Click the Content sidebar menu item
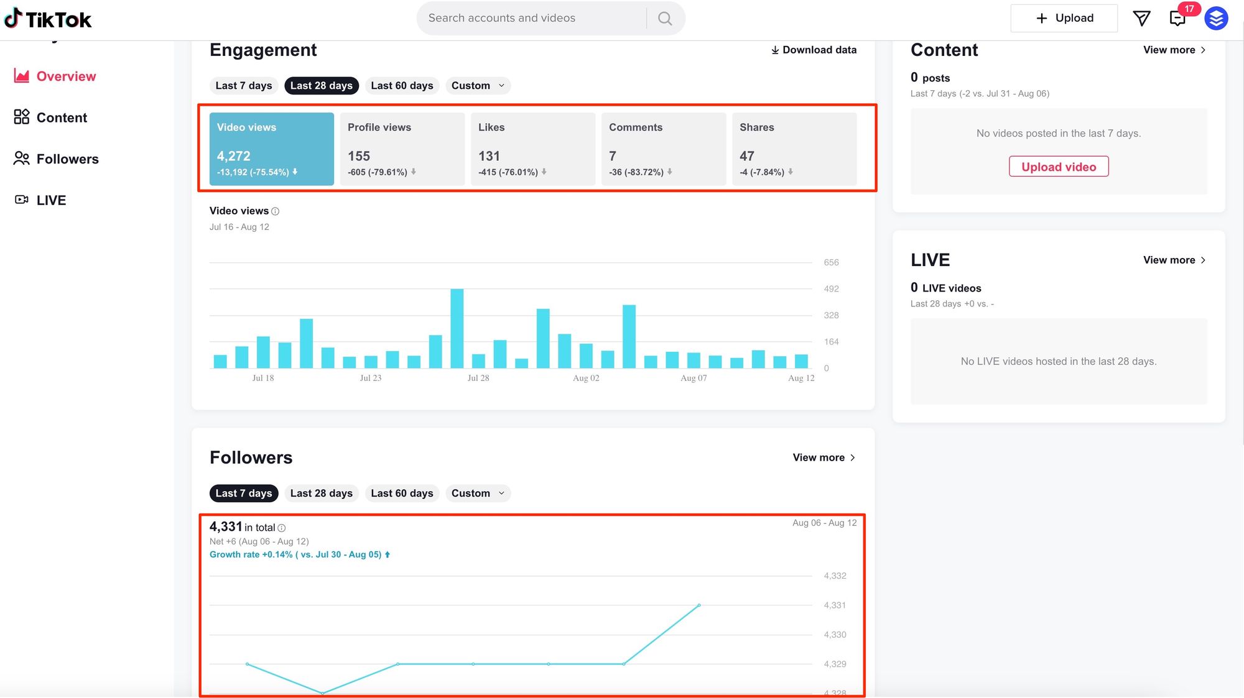 tap(61, 117)
